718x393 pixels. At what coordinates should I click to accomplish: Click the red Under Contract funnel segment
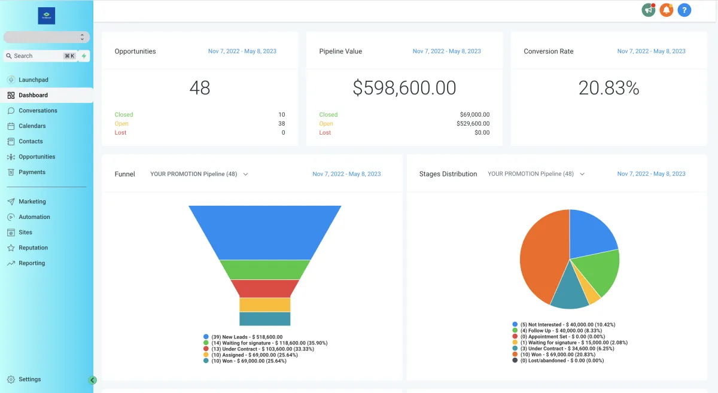[x=264, y=288]
